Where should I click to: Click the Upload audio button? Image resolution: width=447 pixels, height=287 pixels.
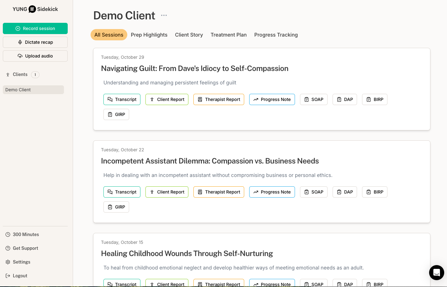35,56
